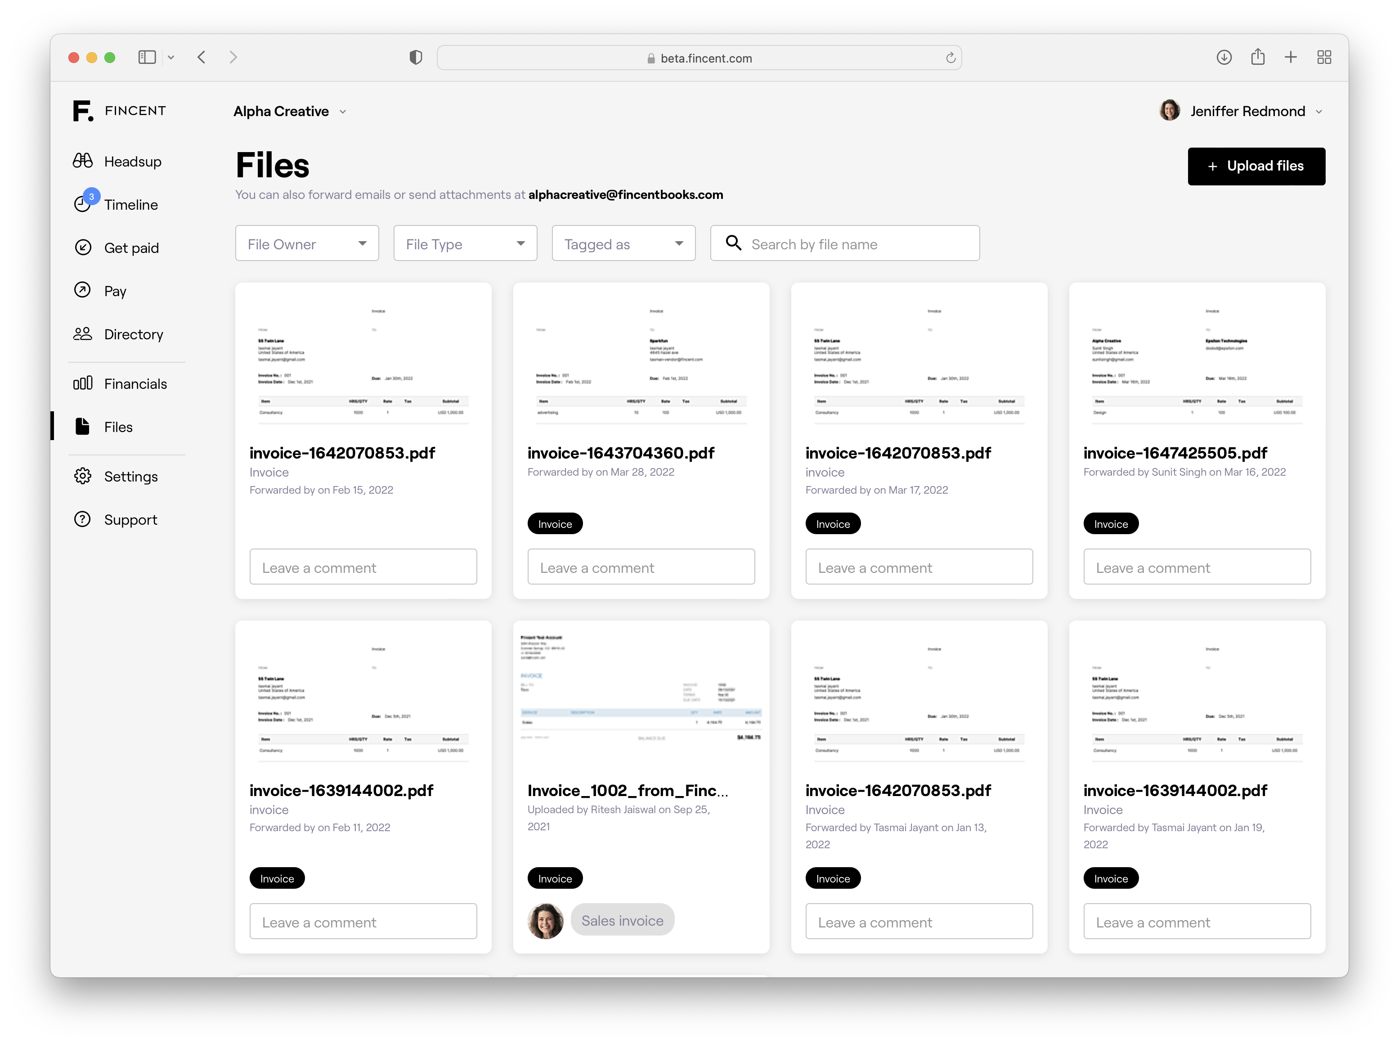Click the search by file name field
The height and width of the screenshot is (1044, 1399).
(x=844, y=243)
